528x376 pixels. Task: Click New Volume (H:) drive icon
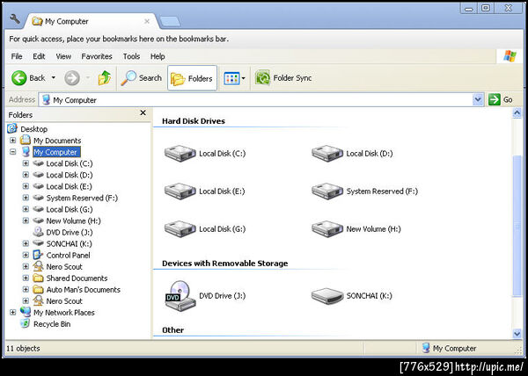click(x=327, y=228)
